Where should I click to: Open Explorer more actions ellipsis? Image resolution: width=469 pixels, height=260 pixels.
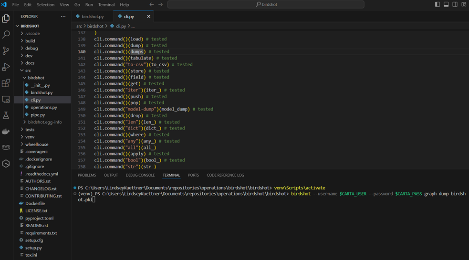click(x=63, y=16)
